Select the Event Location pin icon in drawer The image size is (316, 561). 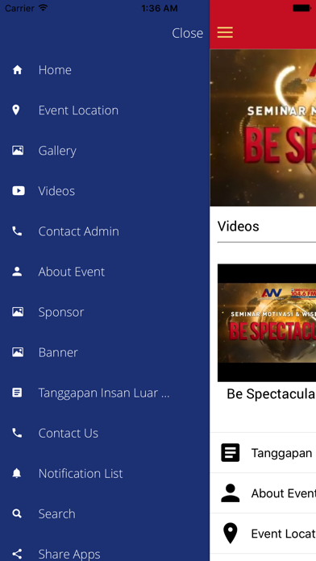click(16, 110)
